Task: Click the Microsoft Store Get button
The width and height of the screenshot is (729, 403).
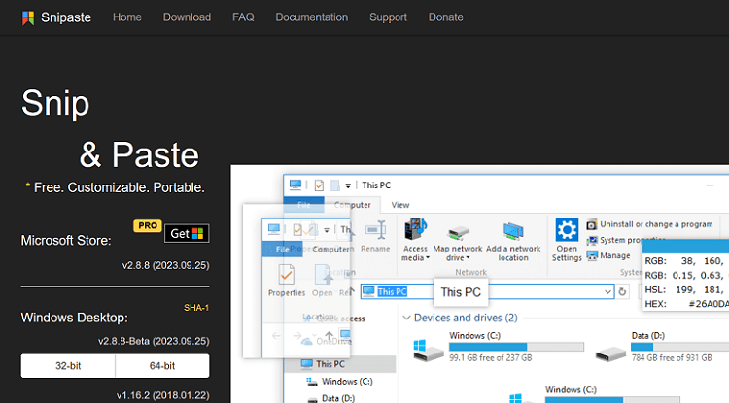Action: pyautogui.click(x=187, y=233)
